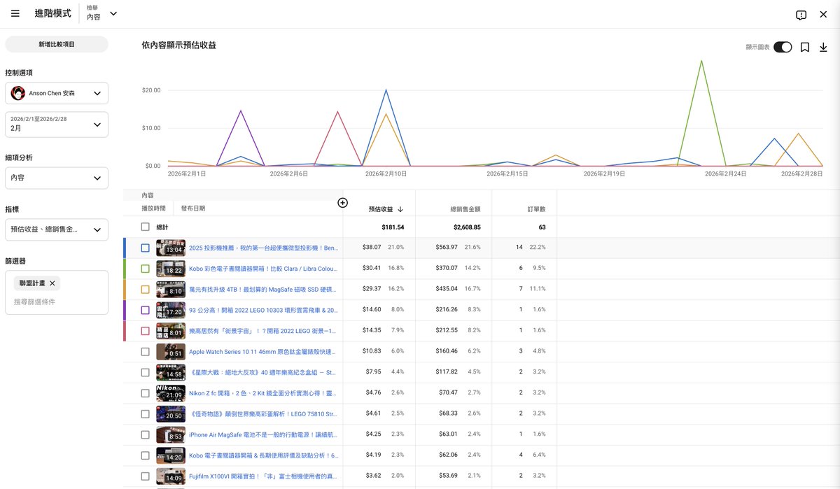Screen dimensions: 840x489
Task: Click the plus add metric icon
Action: (342, 203)
